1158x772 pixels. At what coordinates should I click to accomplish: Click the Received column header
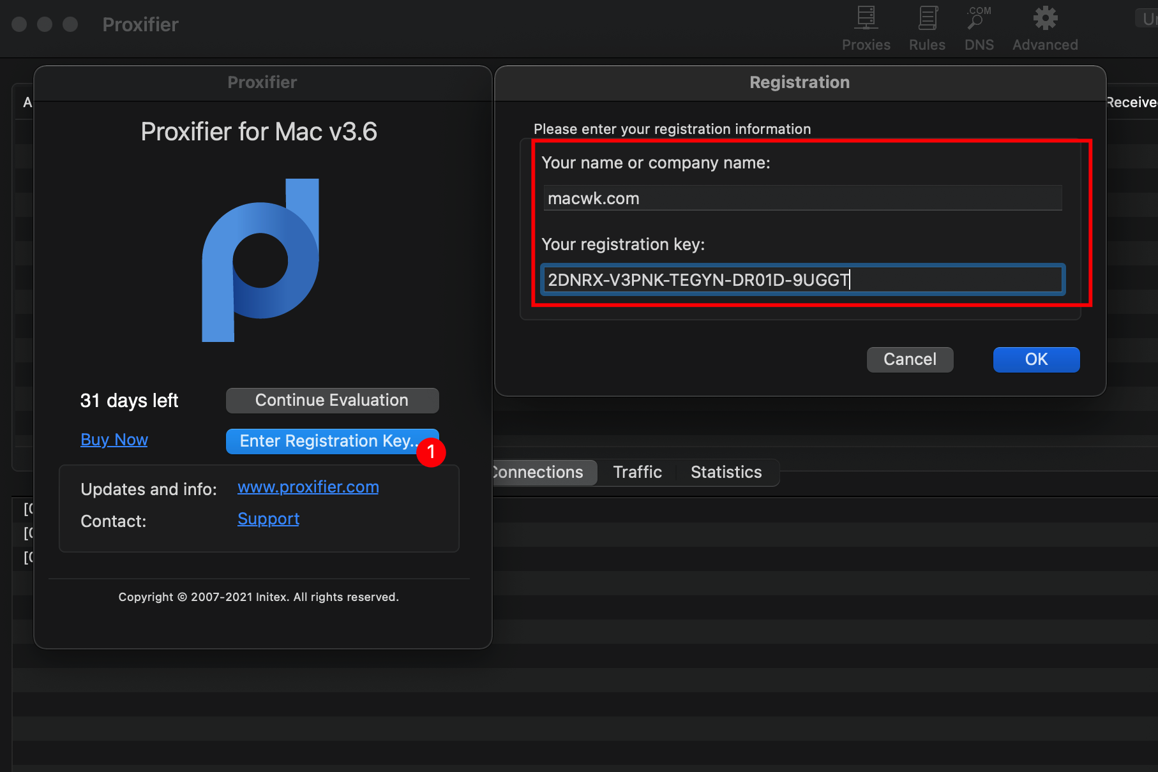click(1132, 102)
